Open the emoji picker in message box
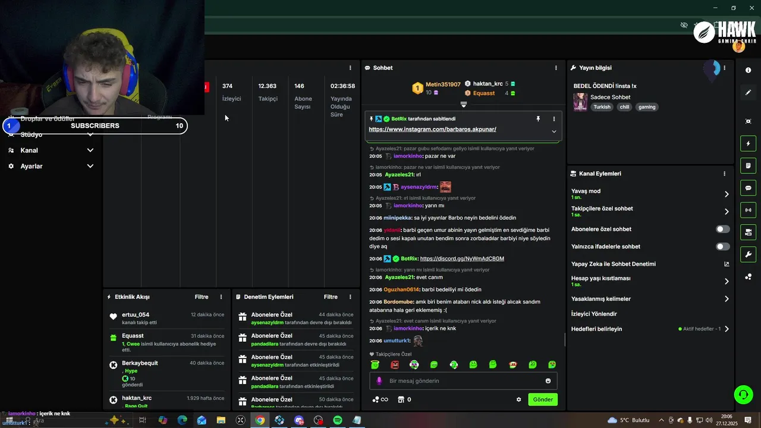Viewport: 761px width, 428px height. click(x=548, y=381)
